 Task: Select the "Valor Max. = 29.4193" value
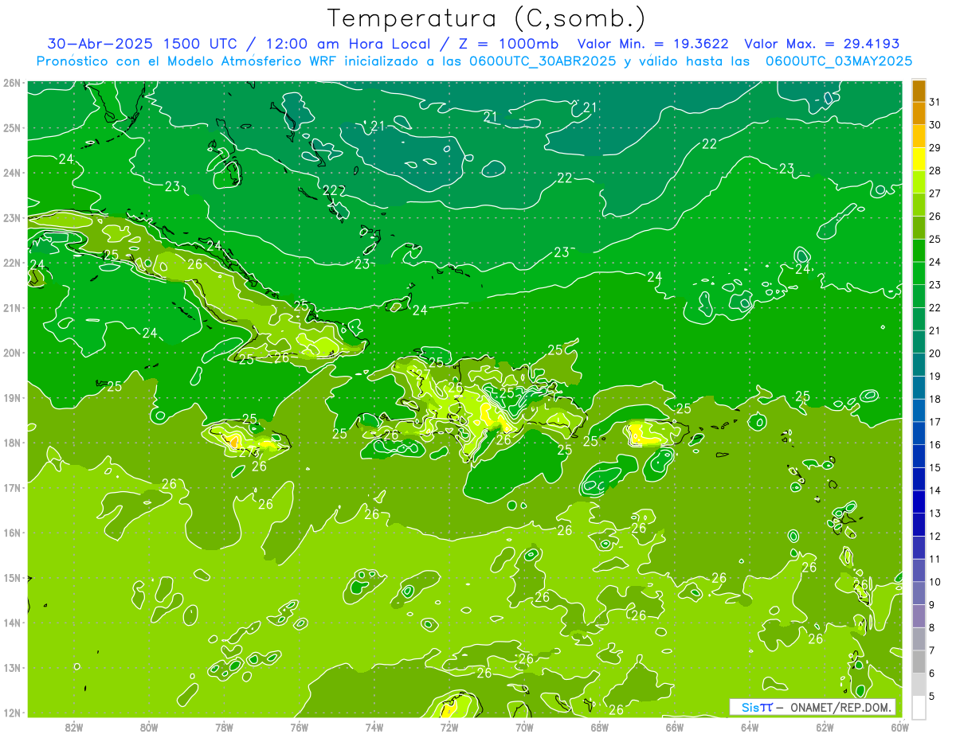(822, 44)
